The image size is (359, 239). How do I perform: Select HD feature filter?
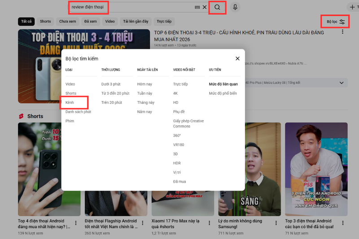(175, 103)
